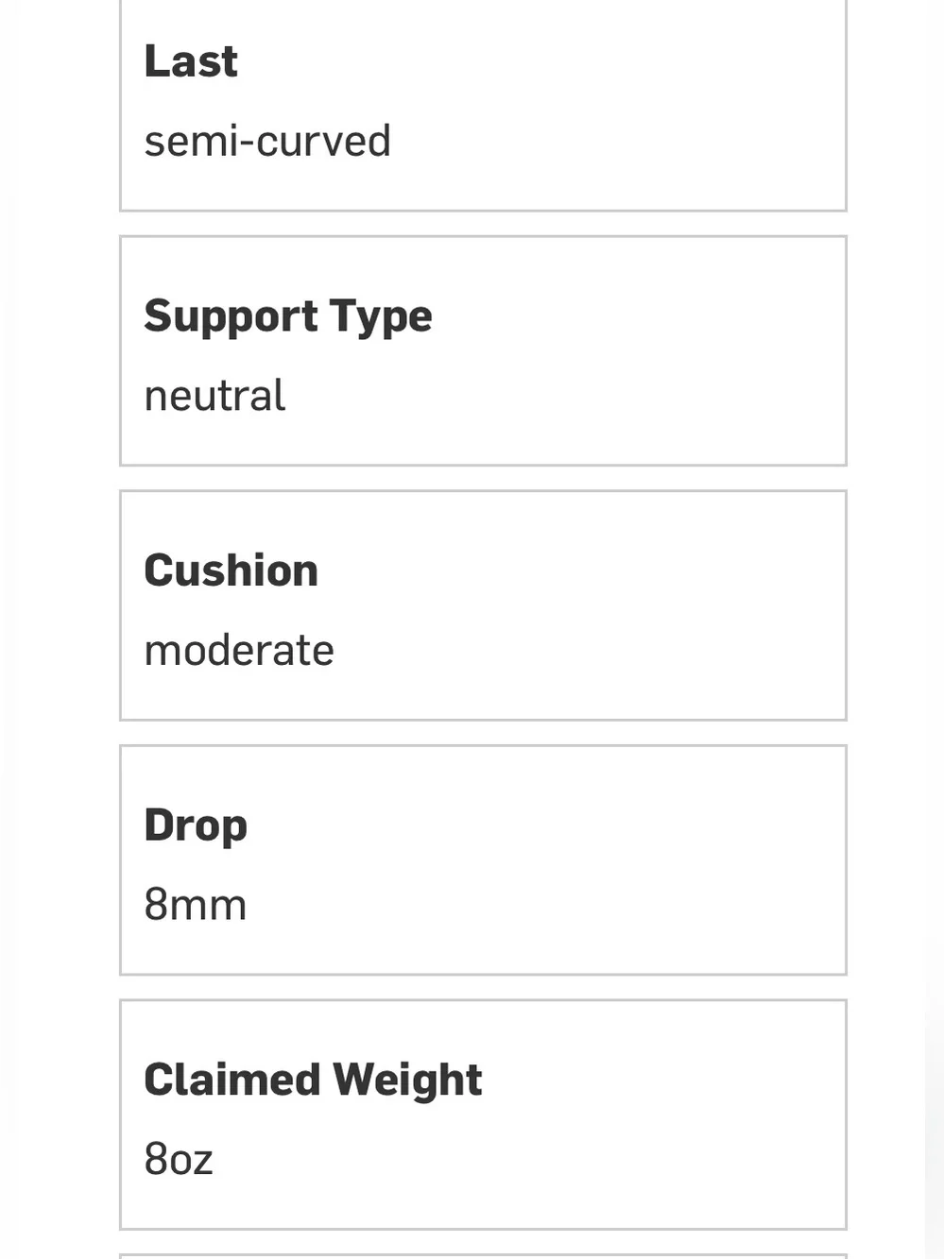The width and height of the screenshot is (944, 1259).
Task: Select the "neutral" support value
Action: 215,396
